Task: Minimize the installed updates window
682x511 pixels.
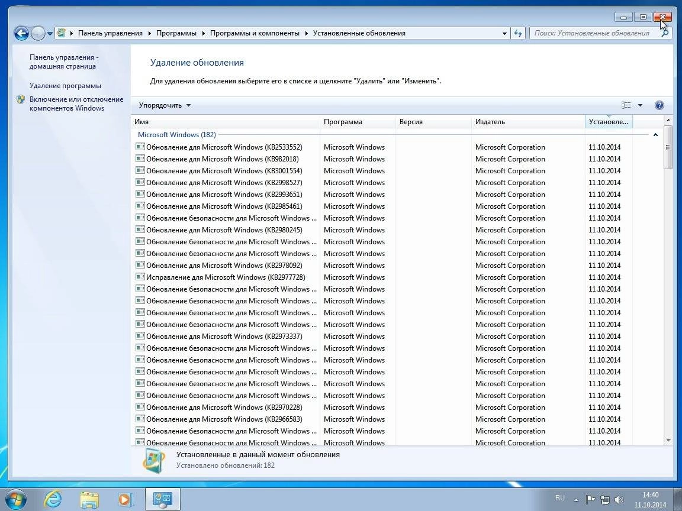Action: point(624,17)
